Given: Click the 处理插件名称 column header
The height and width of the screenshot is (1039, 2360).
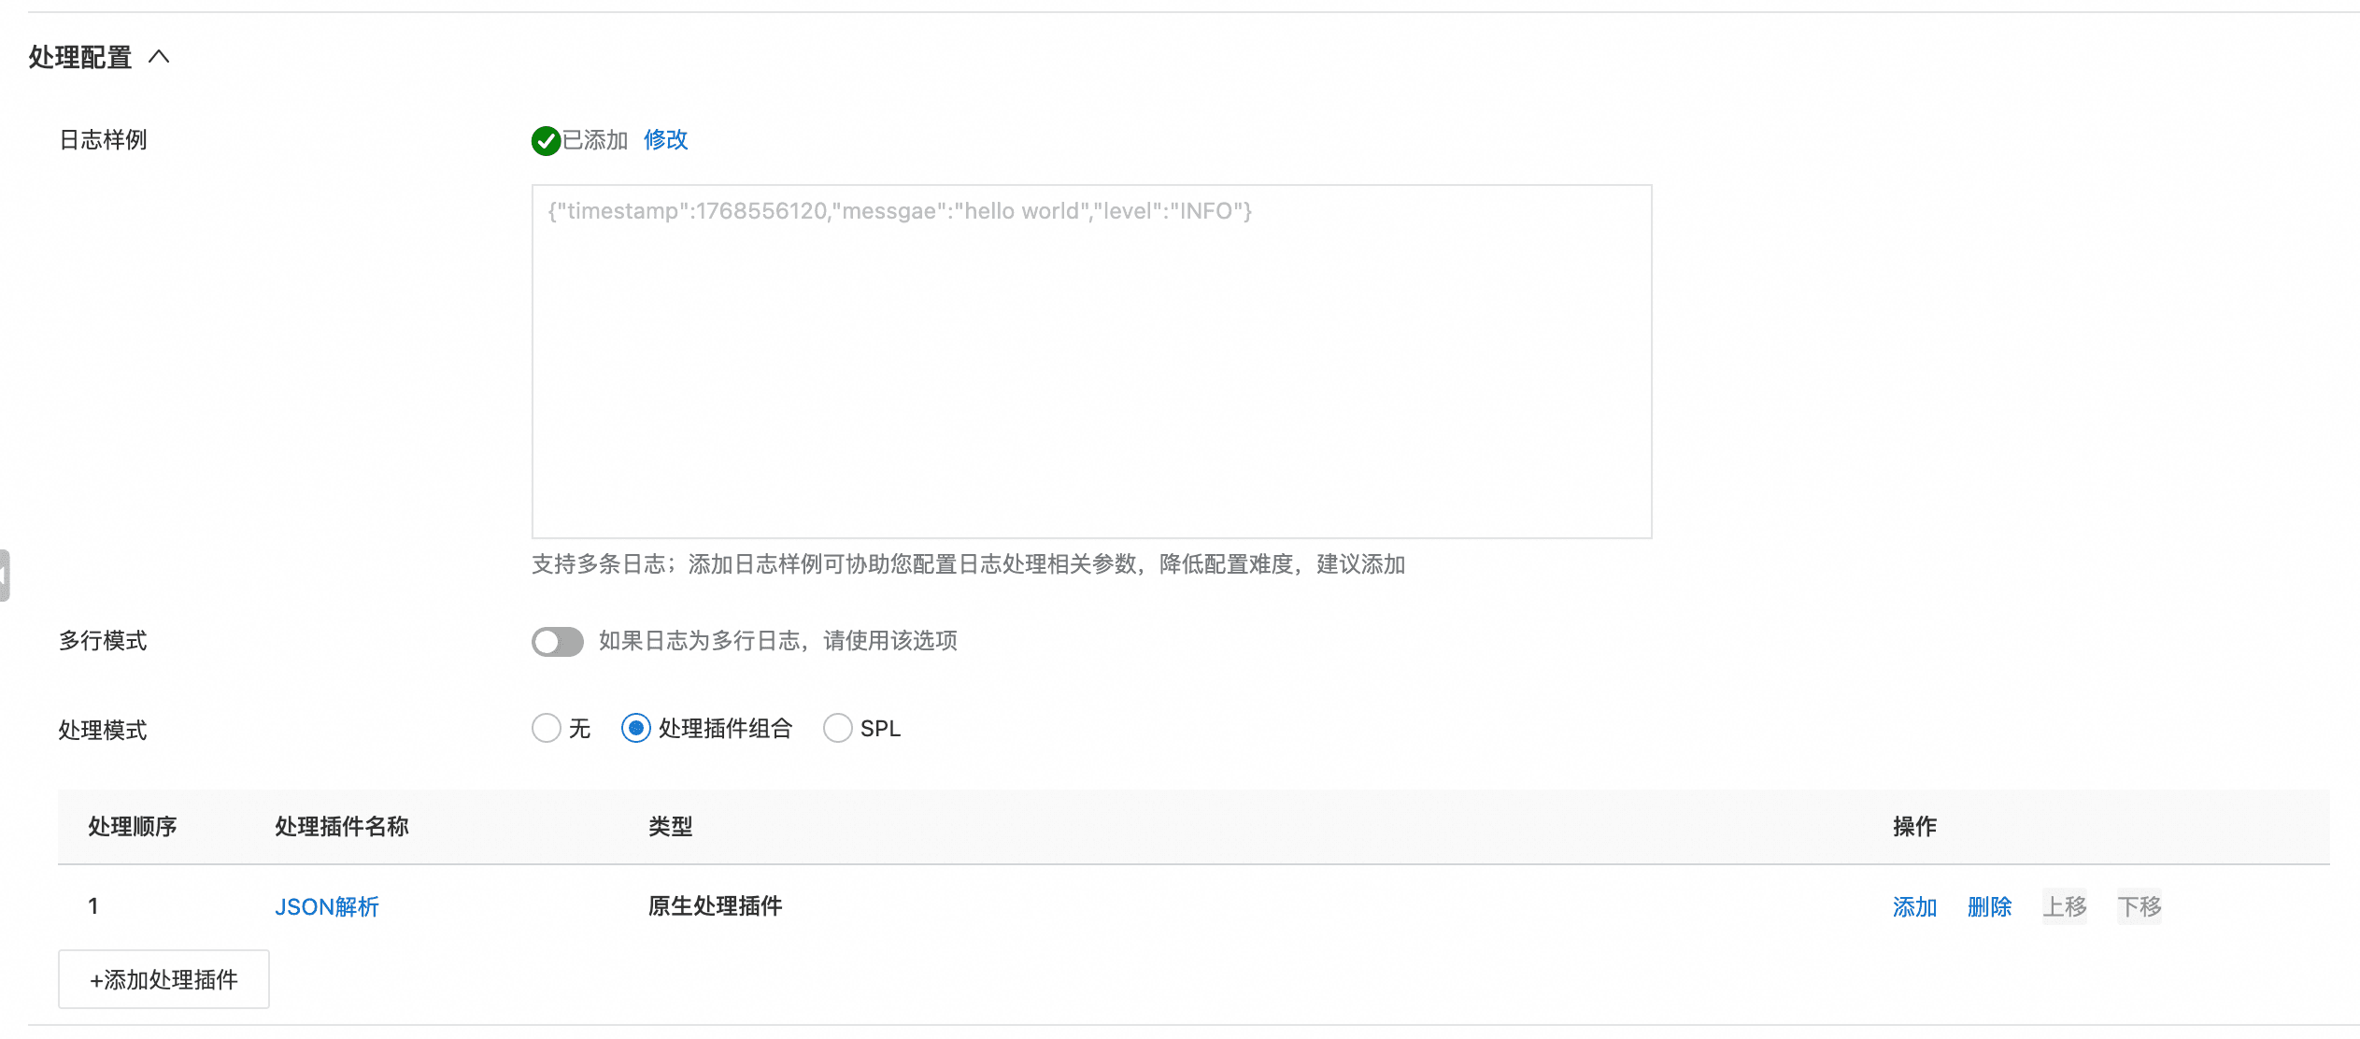Looking at the screenshot, I should [x=342, y=827].
